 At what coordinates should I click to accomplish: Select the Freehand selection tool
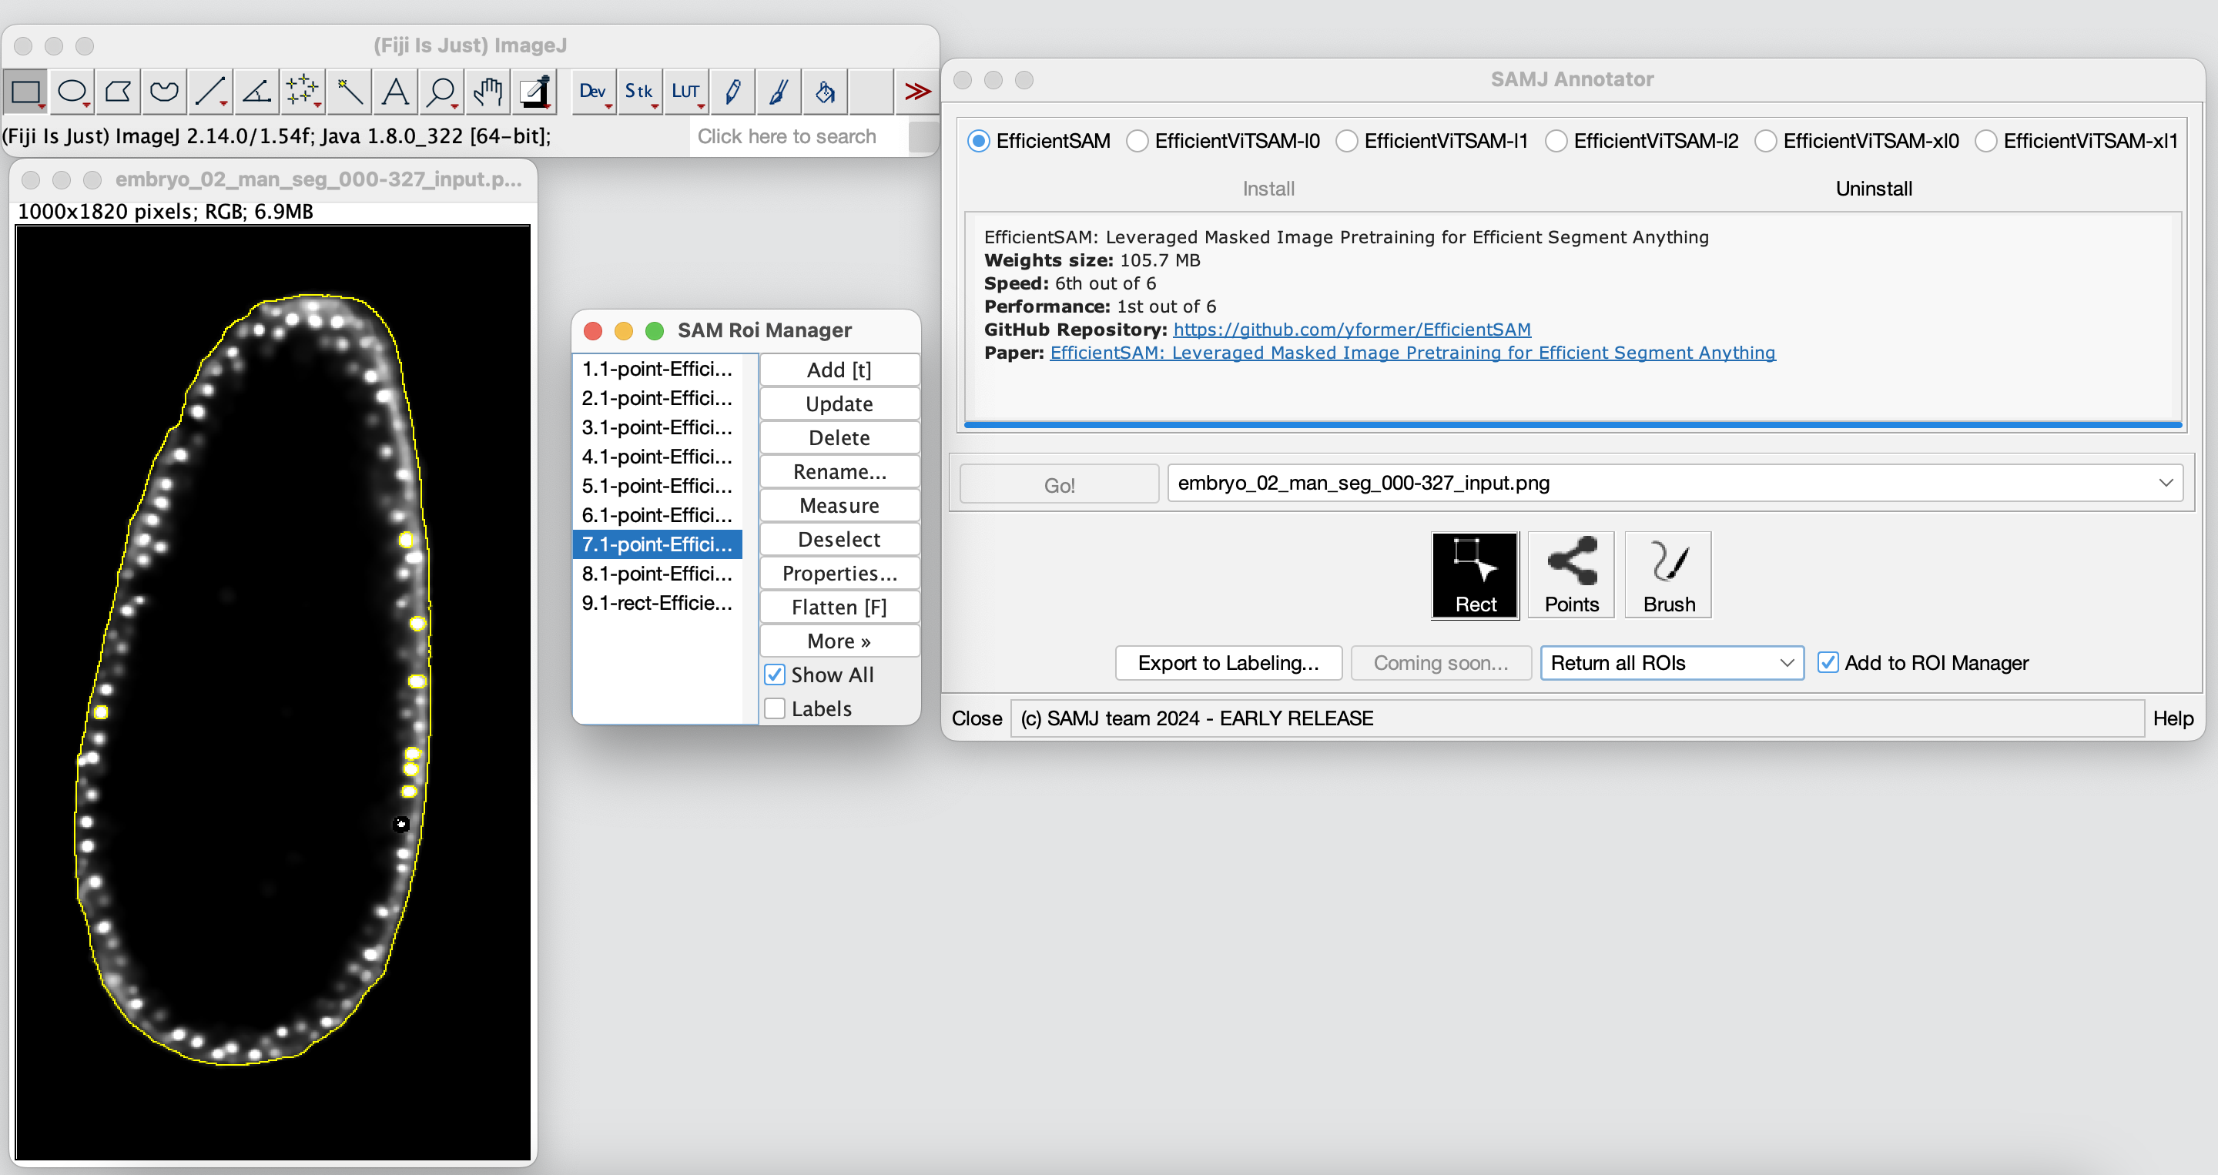click(x=163, y=92)
